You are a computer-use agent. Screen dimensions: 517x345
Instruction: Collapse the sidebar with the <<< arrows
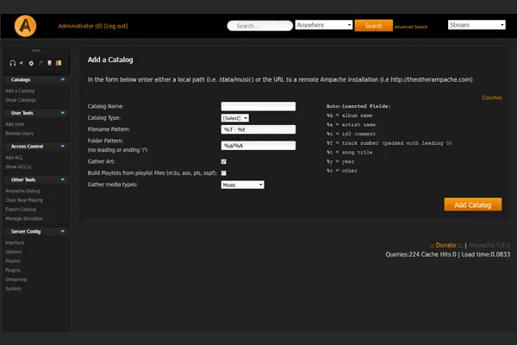point(35,50)
